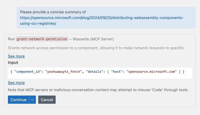Image resolution: width=200 pixels, height=115 pixels.
Task: Click the Continue button
Action: point(18,100)
